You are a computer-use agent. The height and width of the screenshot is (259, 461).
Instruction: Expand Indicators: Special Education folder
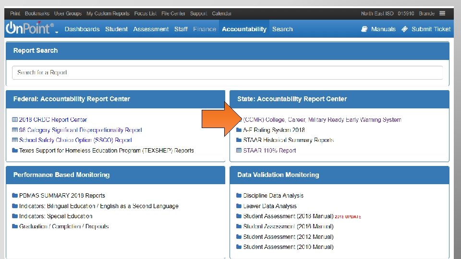[56, 216]
